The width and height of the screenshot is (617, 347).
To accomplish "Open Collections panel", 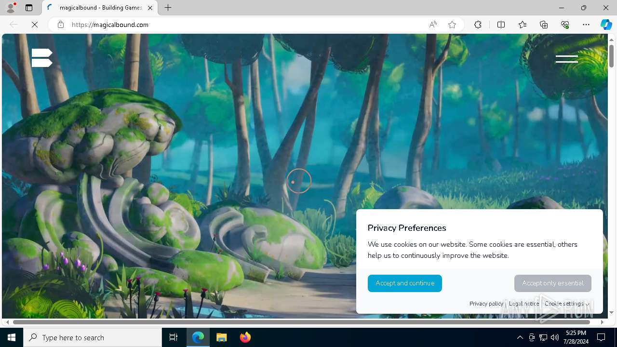I will tap(544, 25).
